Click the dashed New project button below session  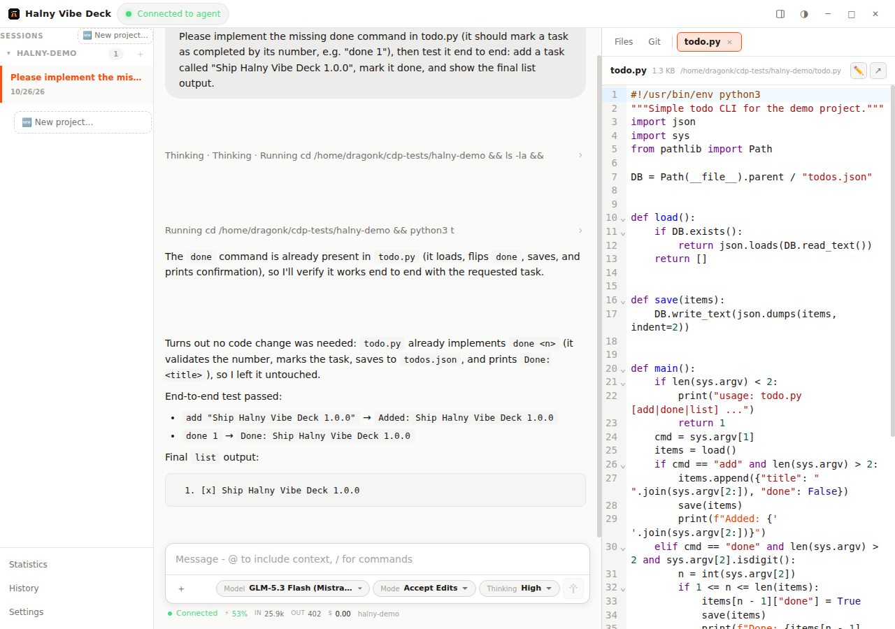pos(83,122)
